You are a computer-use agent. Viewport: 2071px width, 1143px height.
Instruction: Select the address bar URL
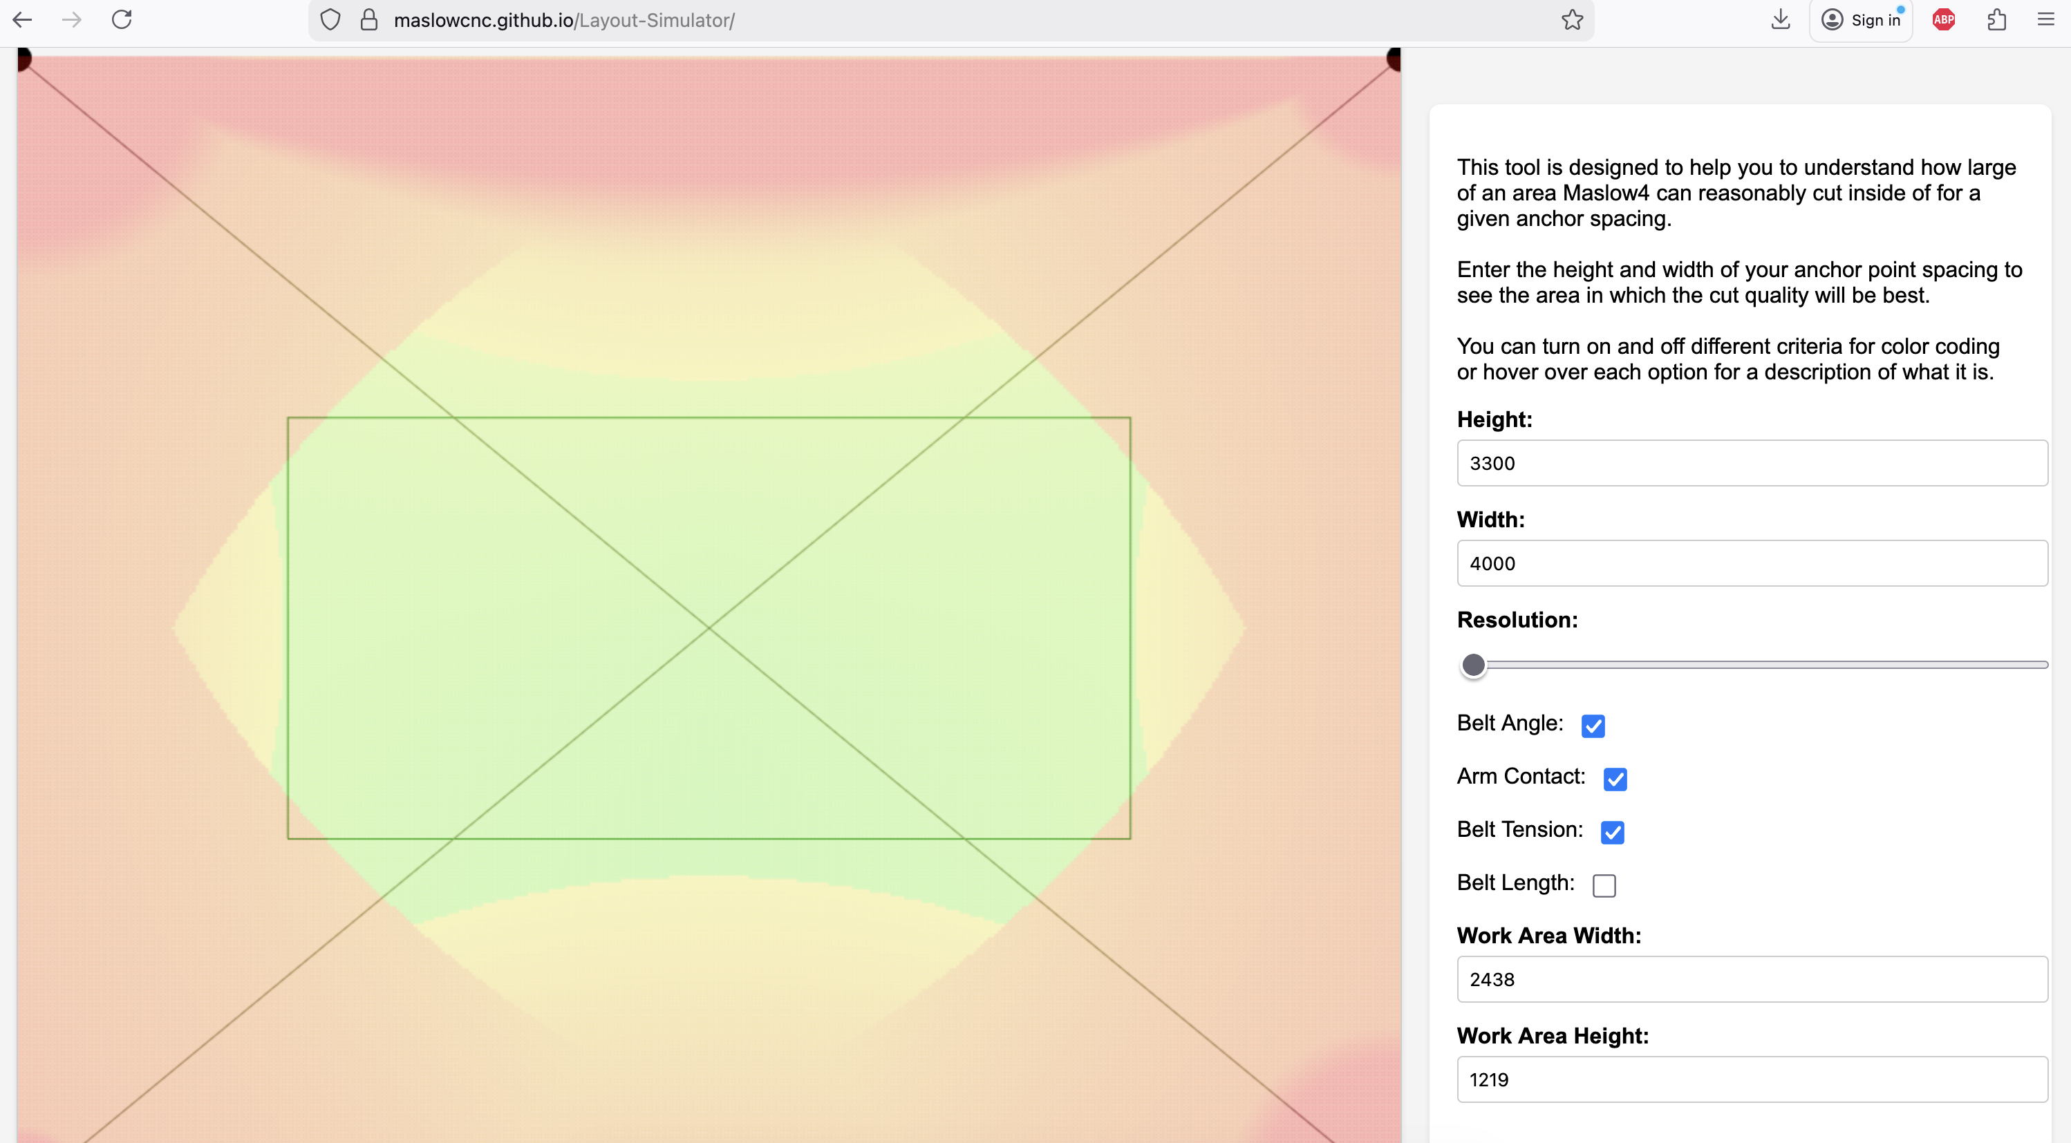point(563,20)
